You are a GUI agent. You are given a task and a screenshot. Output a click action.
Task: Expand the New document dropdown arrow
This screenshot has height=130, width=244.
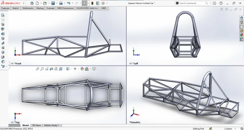coord(41,3)
